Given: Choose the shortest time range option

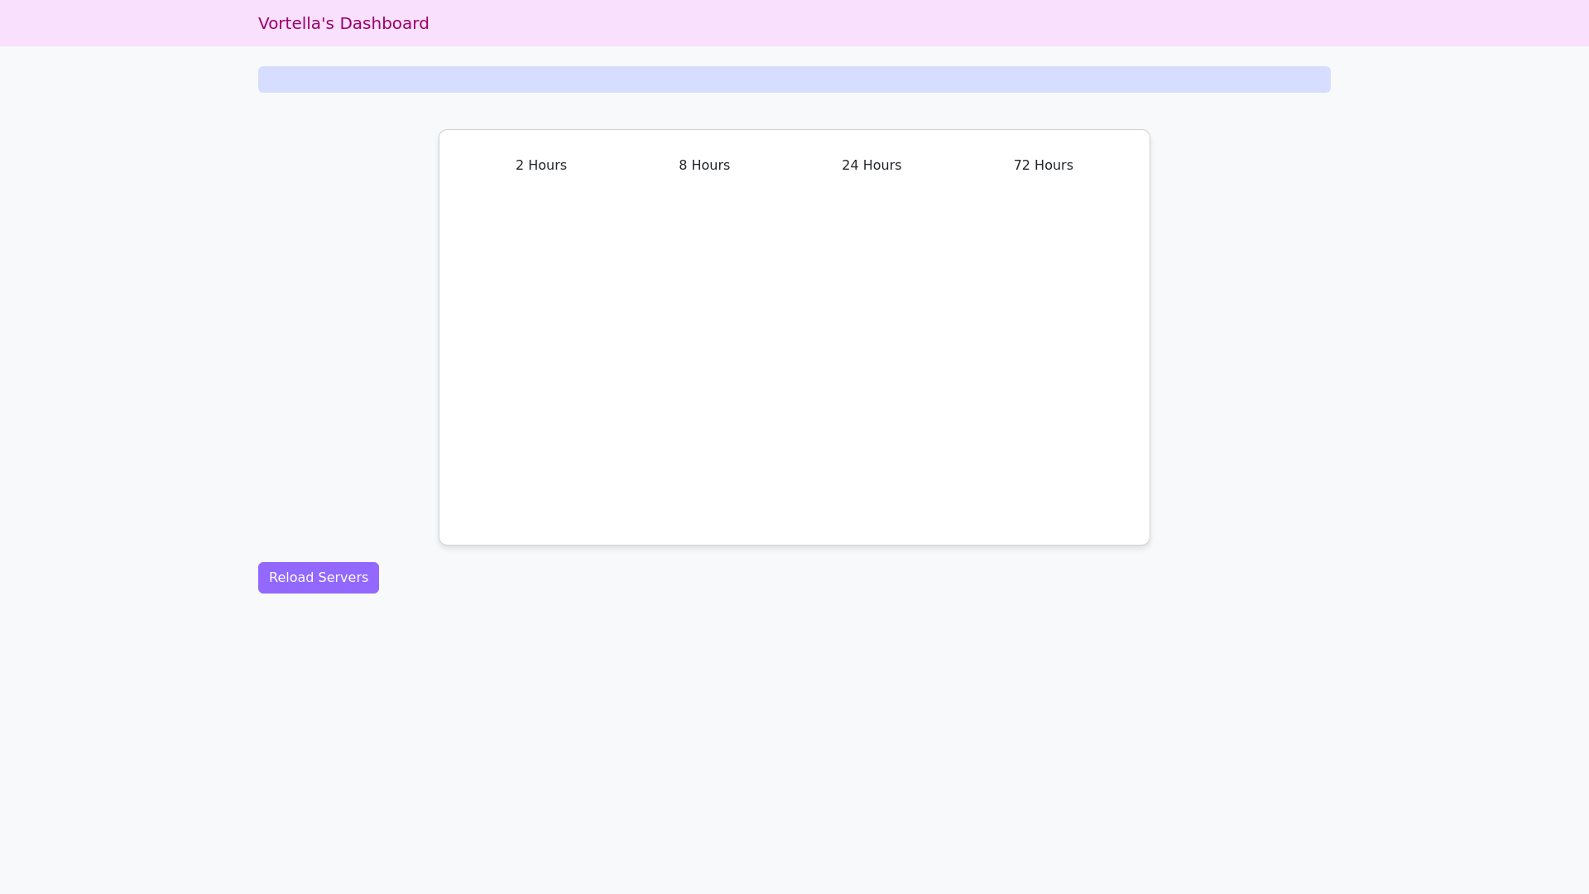Looking at the screenshot, I should (x=540, y=166).
